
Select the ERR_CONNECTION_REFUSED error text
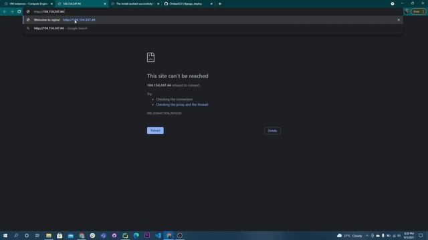point(164,113)
